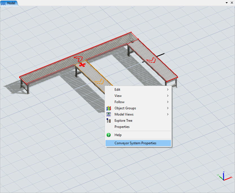
Task: Open the Model pane dropdown arrow
Action: tap(227, 3)
